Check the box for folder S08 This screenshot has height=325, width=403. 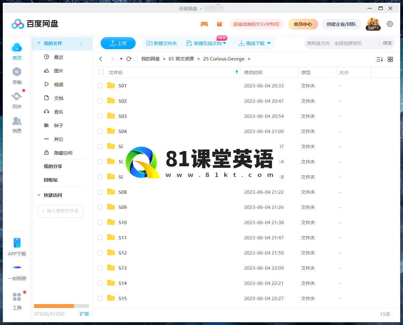(x=100, y=192)
